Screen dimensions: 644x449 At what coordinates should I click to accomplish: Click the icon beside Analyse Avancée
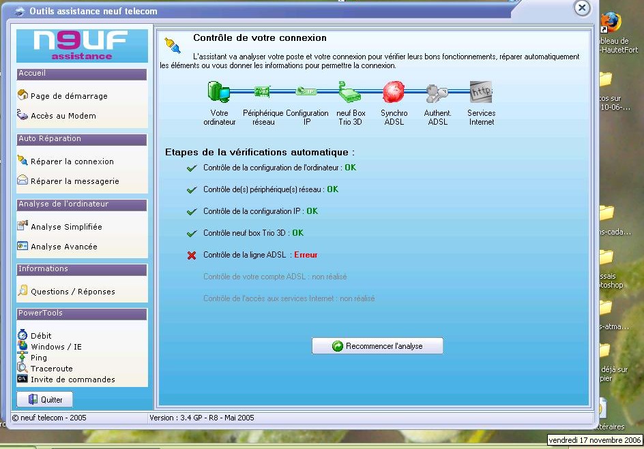(23, 245)
